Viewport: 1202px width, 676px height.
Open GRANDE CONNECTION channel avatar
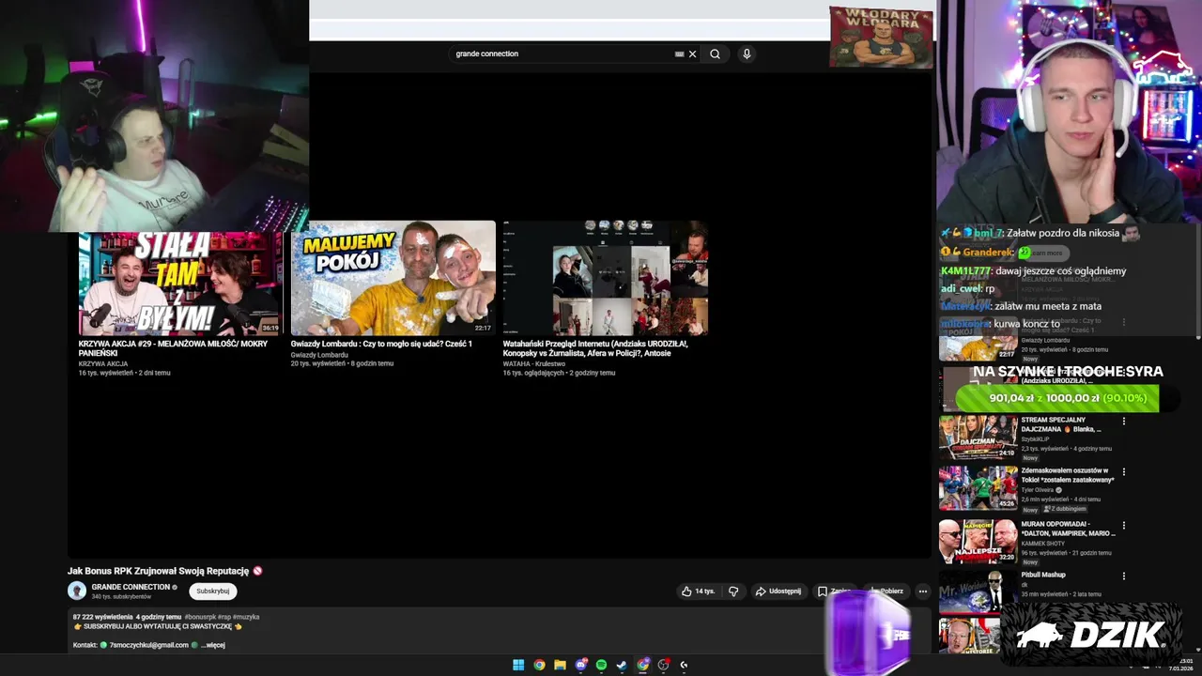[x=77, y=591]
